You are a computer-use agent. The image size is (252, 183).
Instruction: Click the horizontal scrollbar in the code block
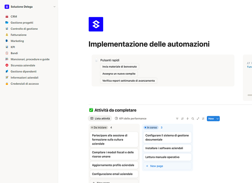(250, 95)
